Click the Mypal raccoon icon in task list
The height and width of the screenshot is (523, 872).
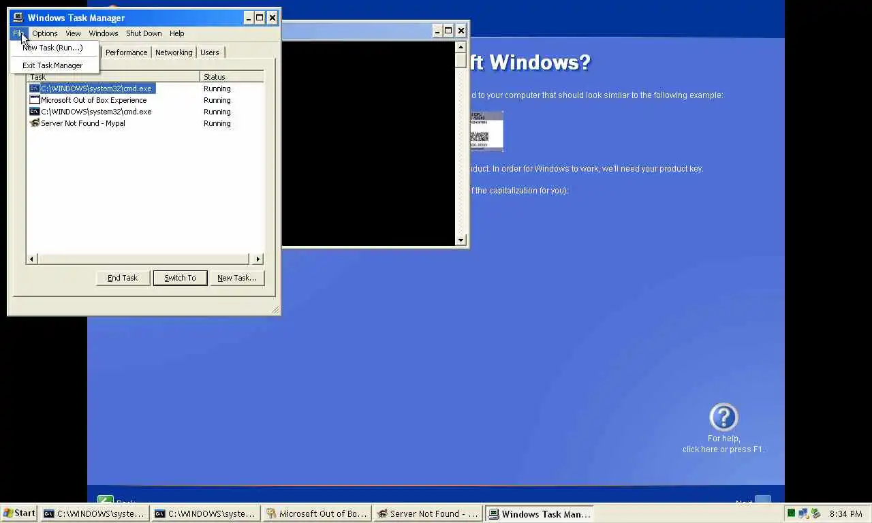click(35, 123)
